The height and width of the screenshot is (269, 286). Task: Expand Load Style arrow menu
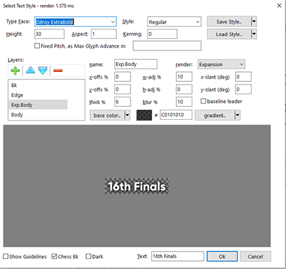point(254,34)
